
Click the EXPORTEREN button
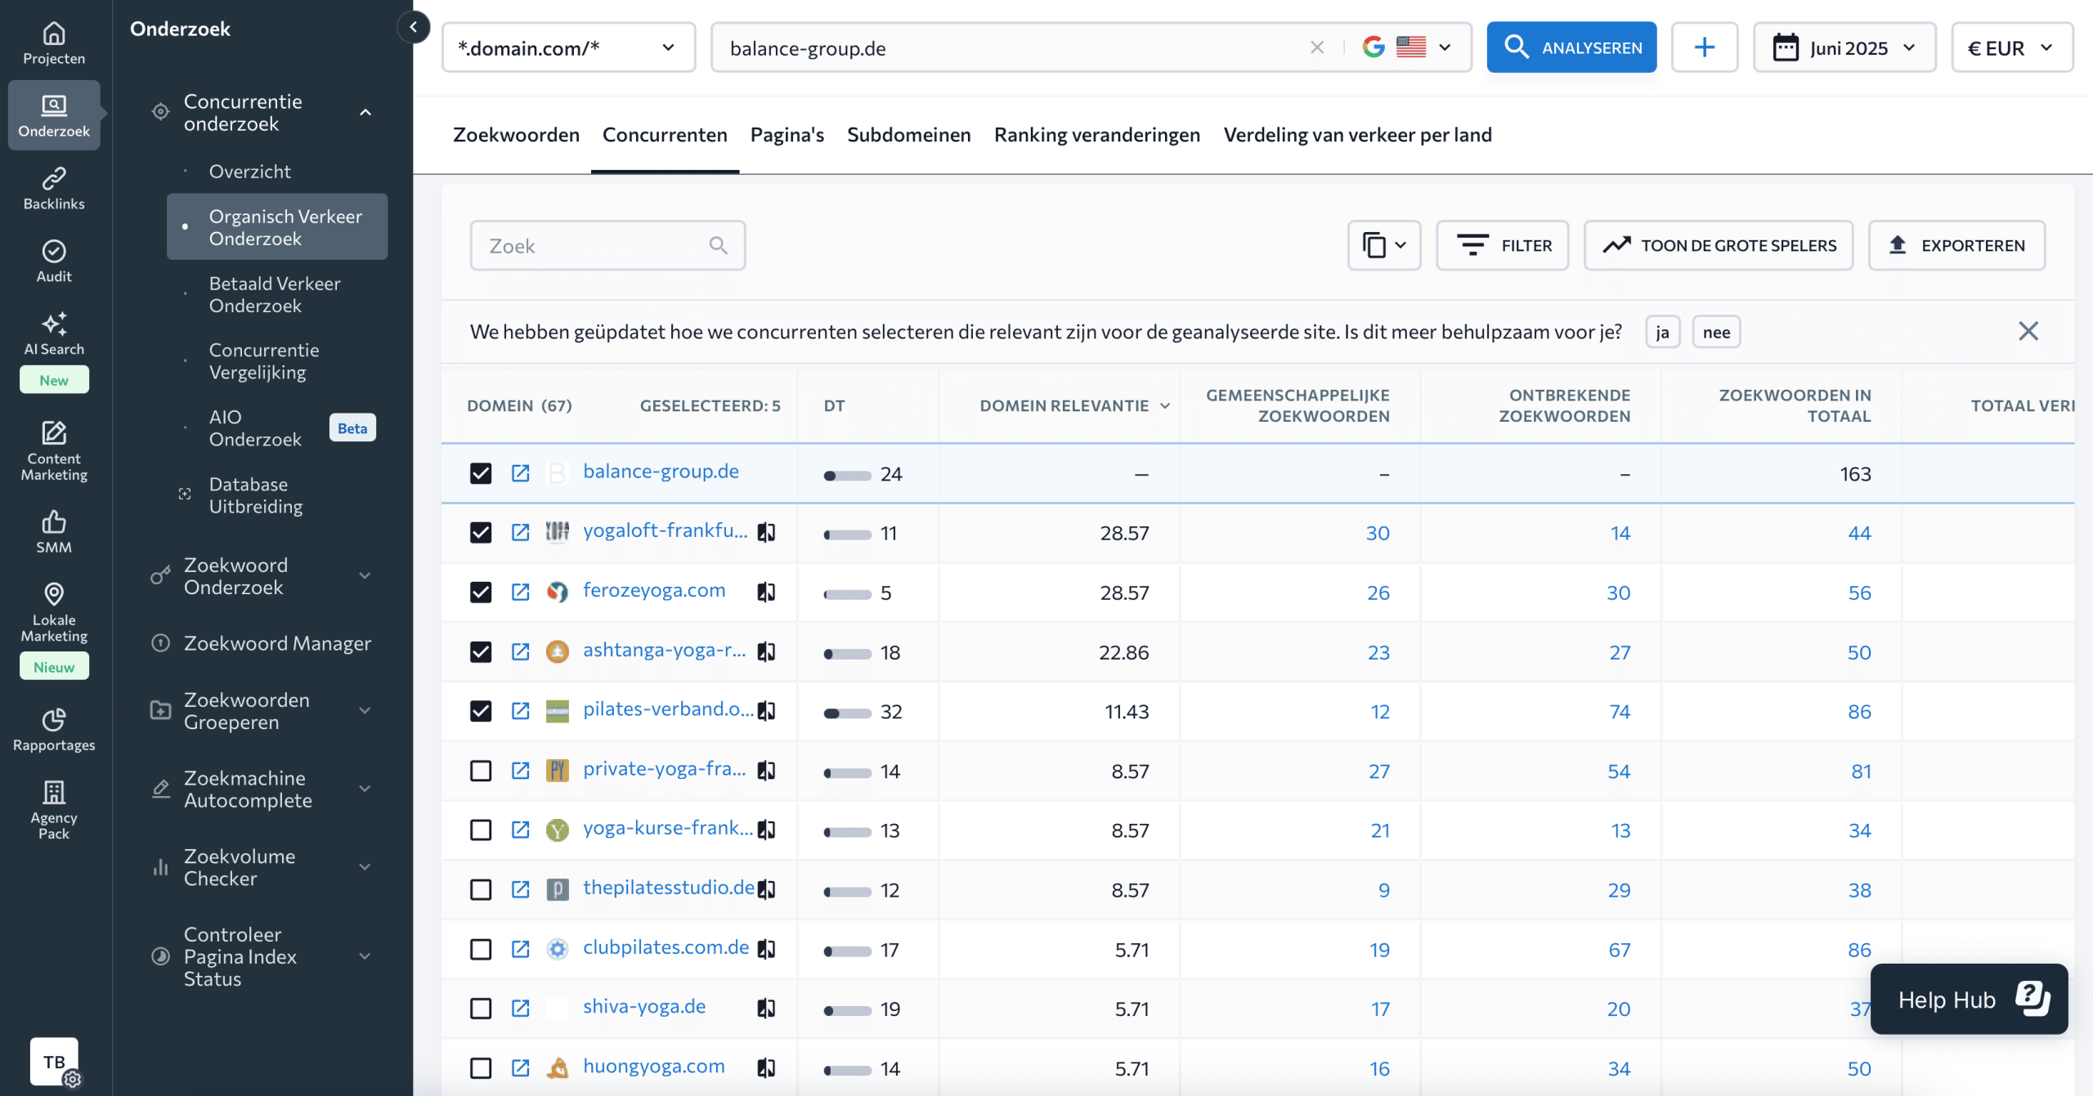pyautogui.click(x=1956, y=245)
